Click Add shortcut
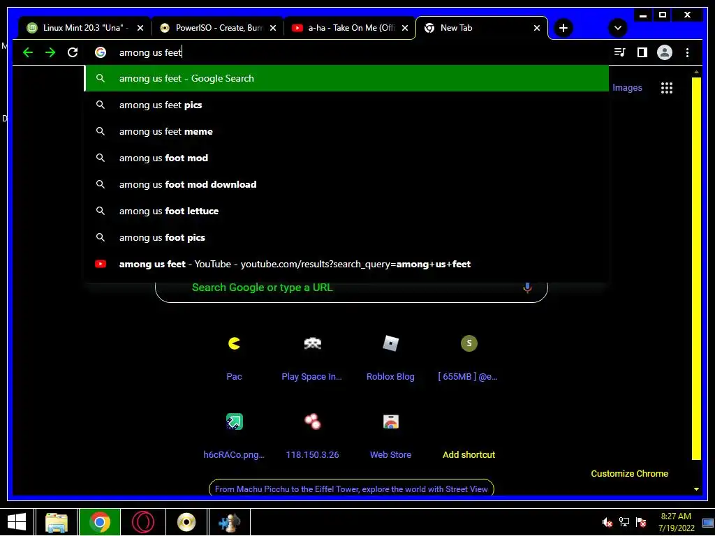The image size is (715, 536). [x=469, y=454]
